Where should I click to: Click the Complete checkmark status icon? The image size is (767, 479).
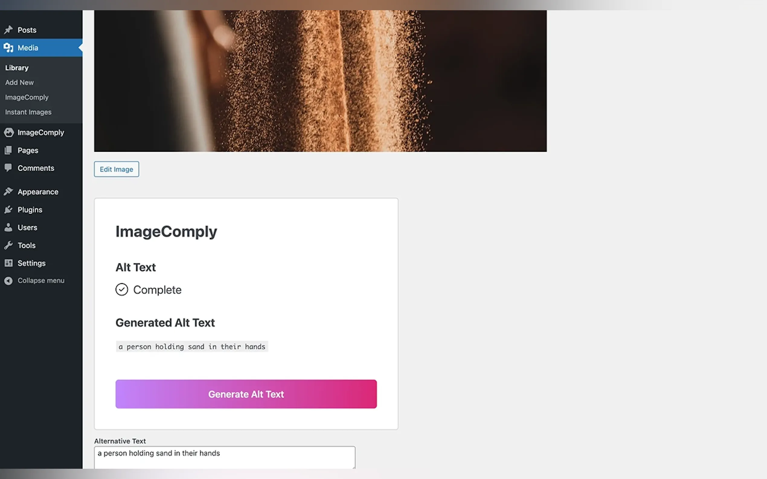coord(122,290)
